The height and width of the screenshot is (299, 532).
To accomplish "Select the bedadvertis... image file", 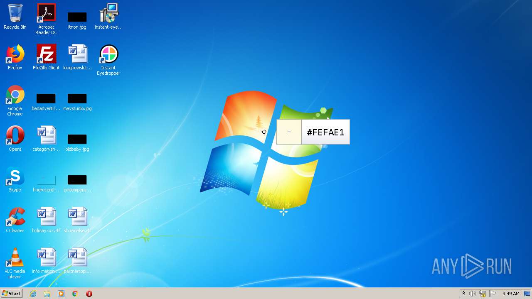I will click(x=46, y=101).
